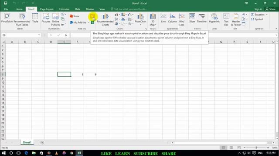Save the workbook from Quick Access
Image resolution: width=279 pixels, height=156 pixels.
click(x=6, y=3)
